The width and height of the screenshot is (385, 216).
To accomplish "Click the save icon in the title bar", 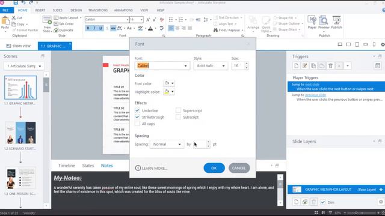I will coord(16,2).
